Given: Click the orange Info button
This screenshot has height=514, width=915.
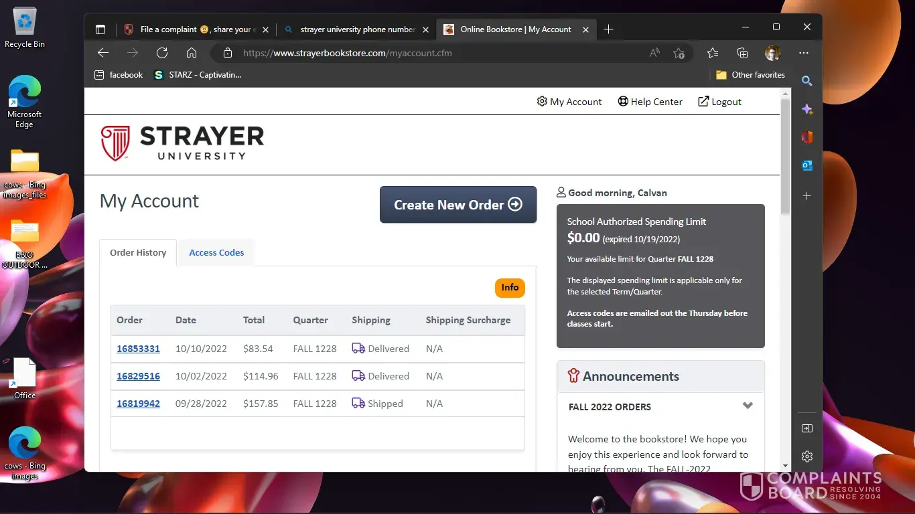Looking at the screenshot, I should (x=510, y=287).
